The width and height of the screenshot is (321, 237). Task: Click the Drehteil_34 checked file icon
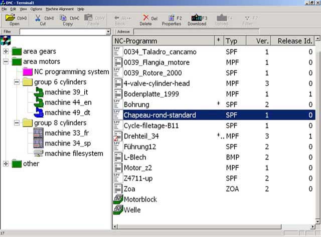point(118,136)
